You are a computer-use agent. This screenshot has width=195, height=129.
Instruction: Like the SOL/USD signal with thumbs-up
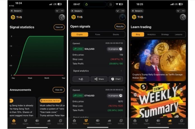pyautogui.click(x=81, y=79)
